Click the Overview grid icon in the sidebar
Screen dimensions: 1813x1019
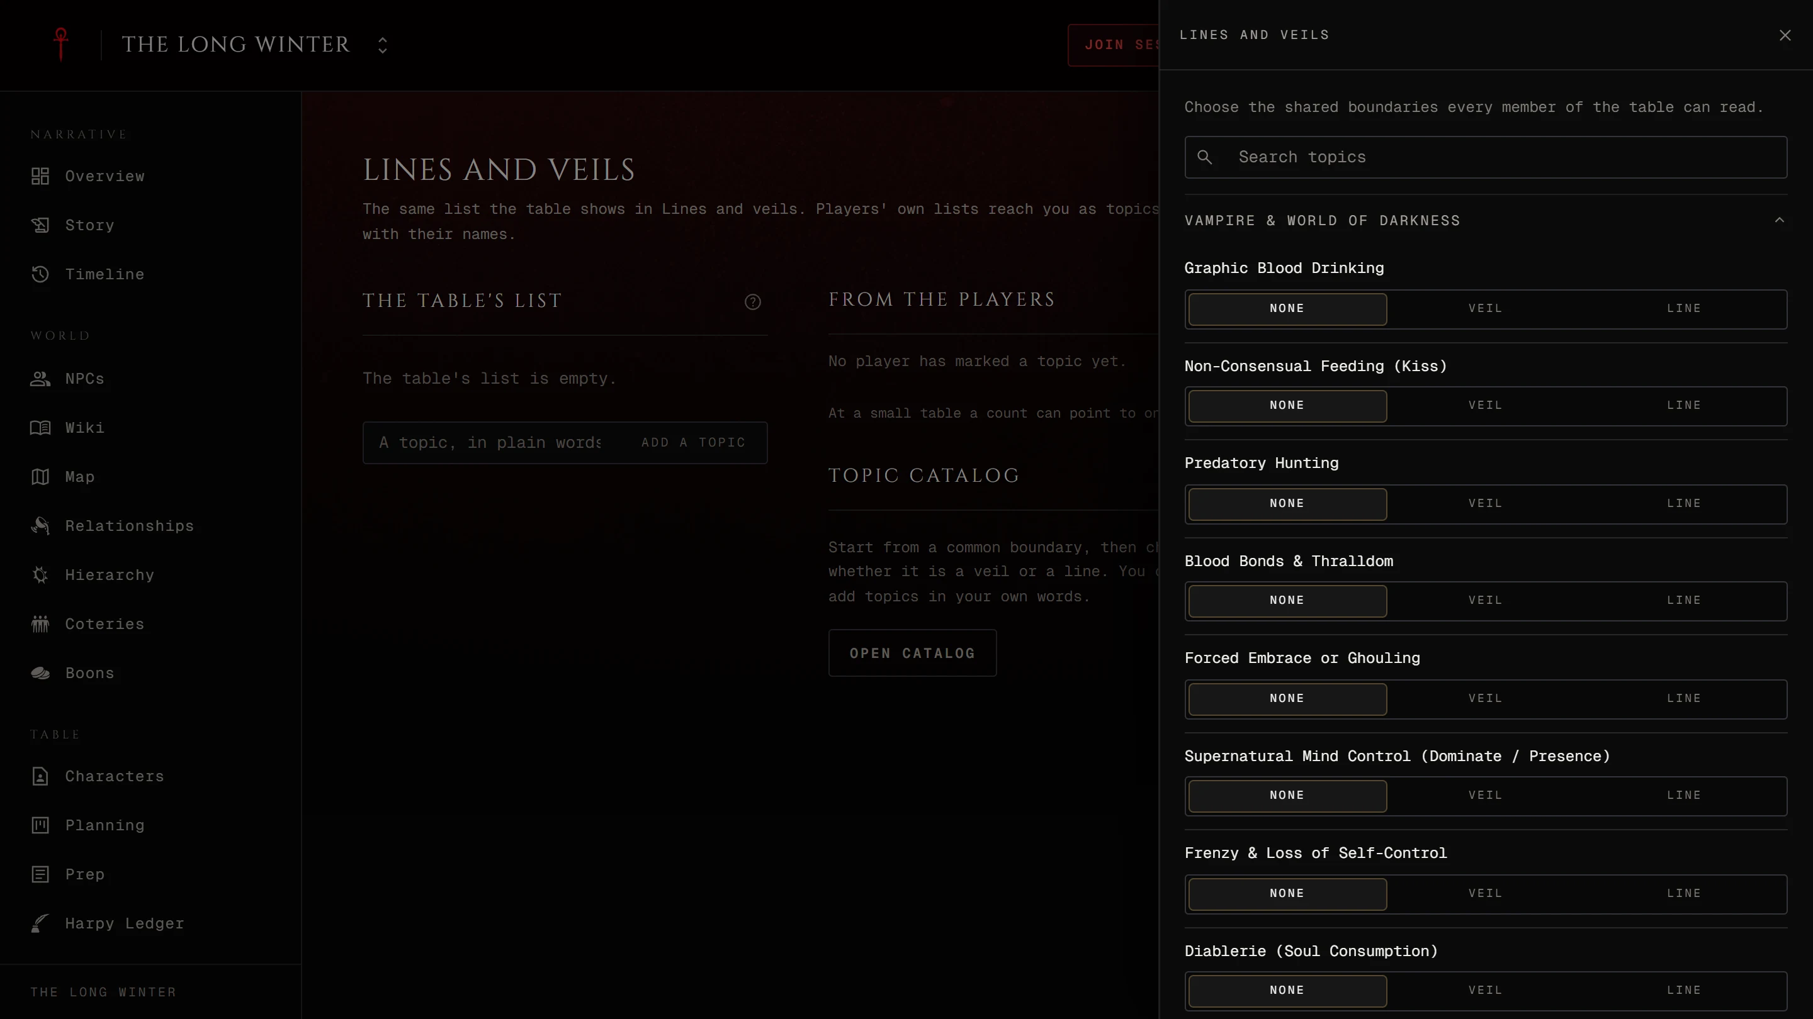pyautogui.click(x=40, y=176)
